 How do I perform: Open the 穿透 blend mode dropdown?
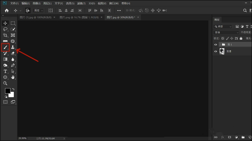(226, 32)
